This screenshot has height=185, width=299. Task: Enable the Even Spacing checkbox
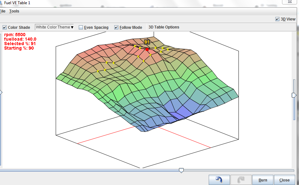point(81,28)
